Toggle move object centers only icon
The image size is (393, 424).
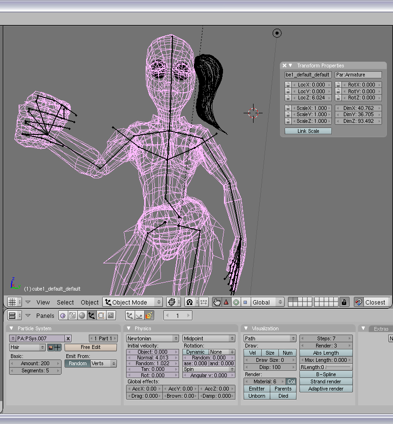(x=203, y=302)
